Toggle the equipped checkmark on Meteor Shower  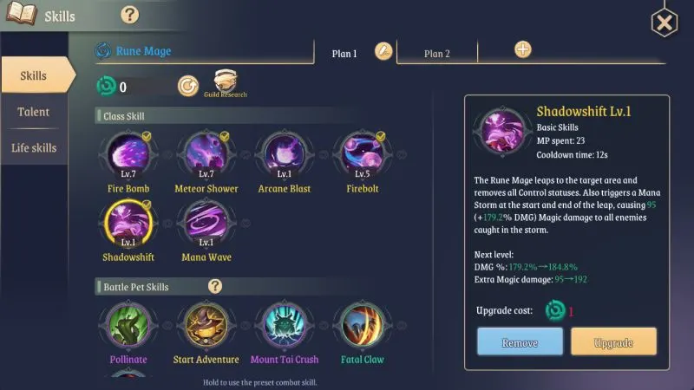(225, 136)
